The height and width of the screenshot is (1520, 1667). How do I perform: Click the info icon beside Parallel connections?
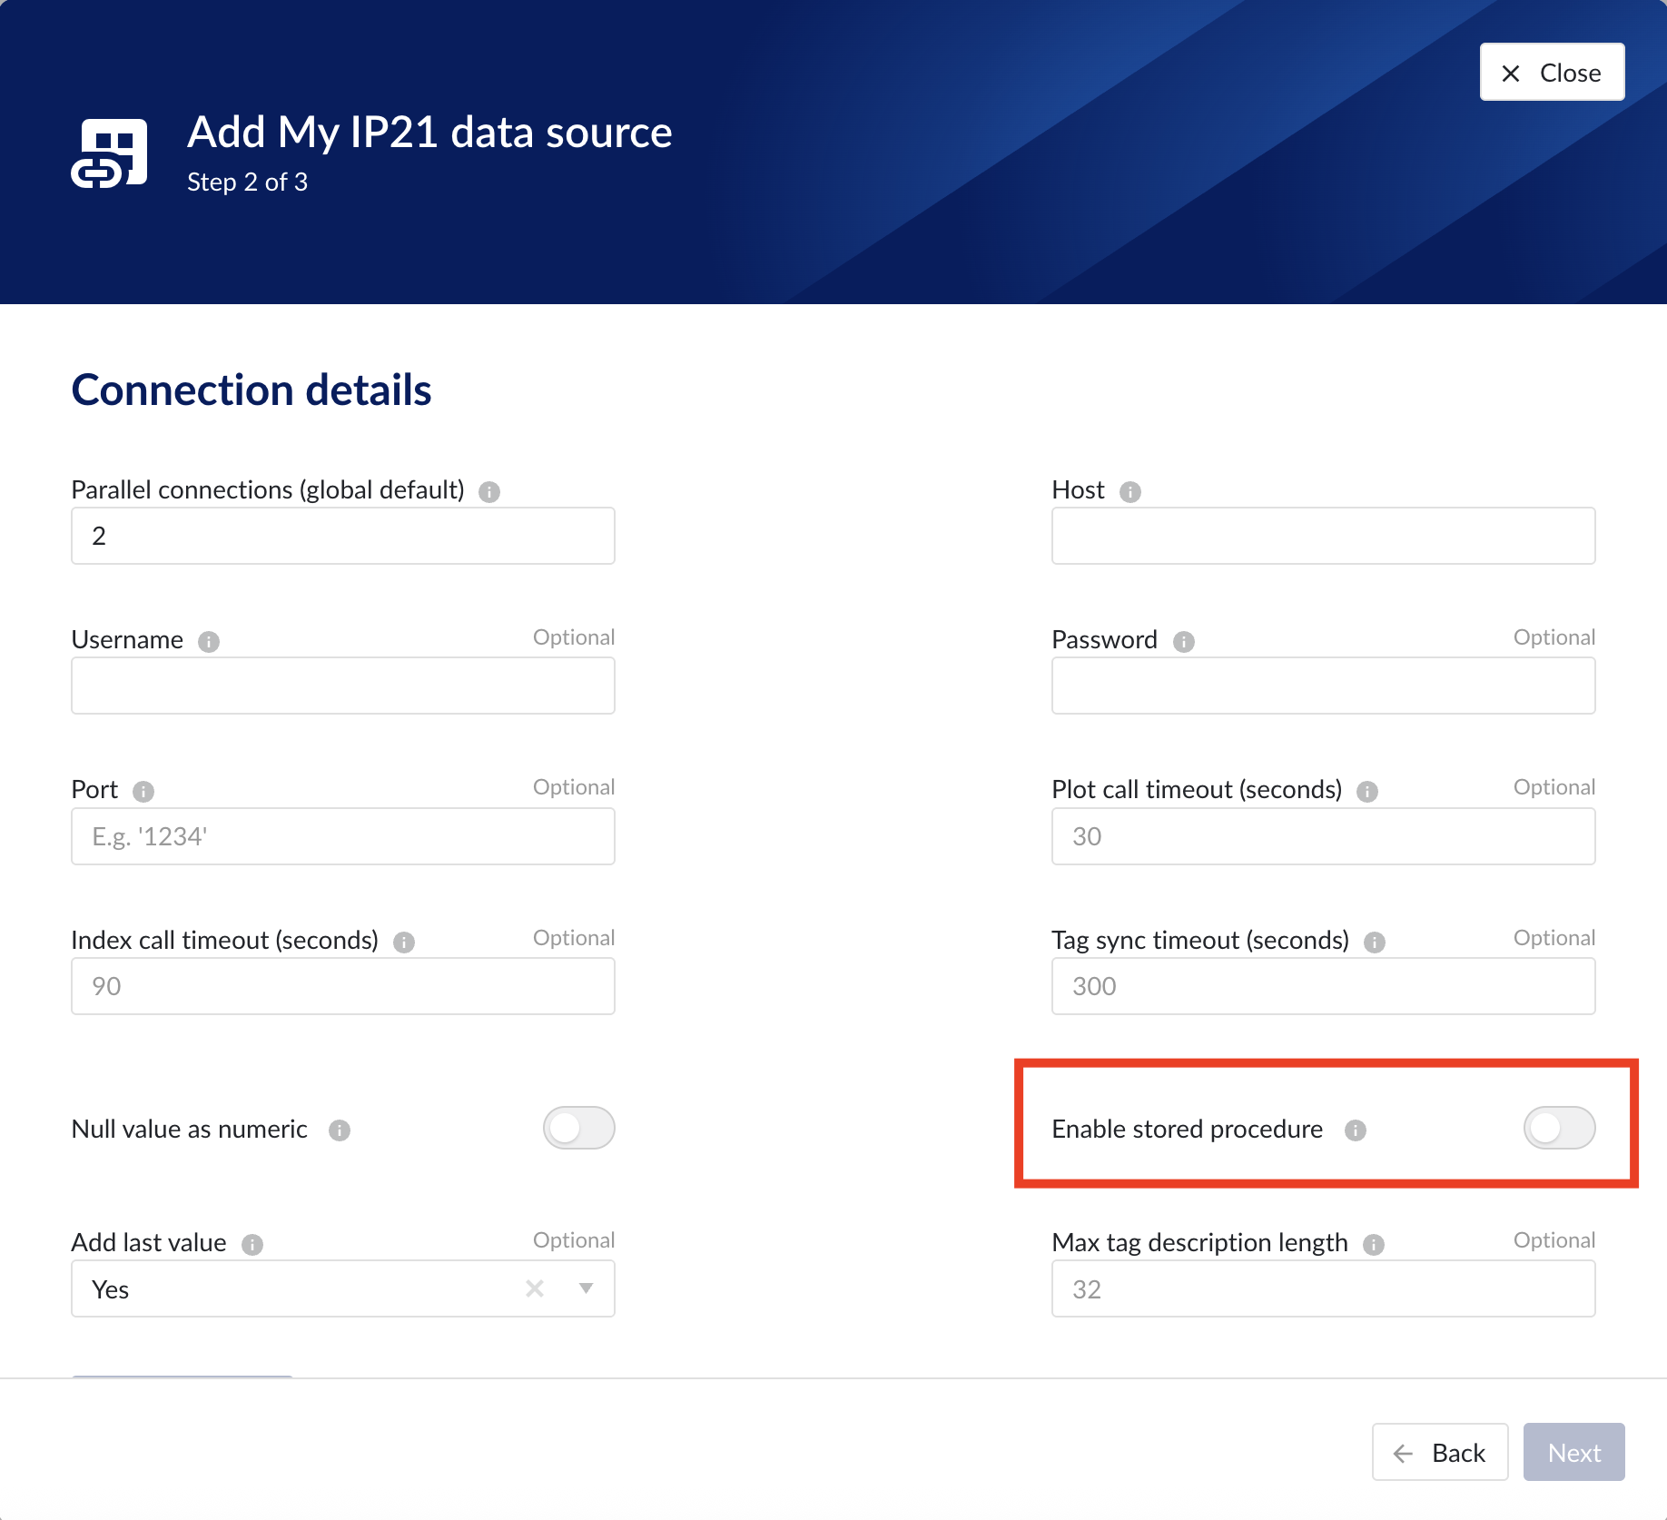489,492
